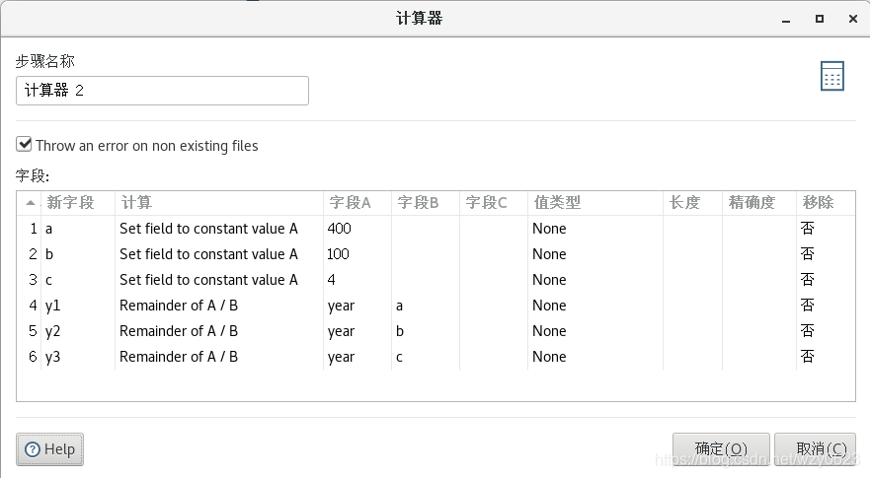Click the calculator step icon
Viewport: 870px width, 478px height.
point(831,76)
